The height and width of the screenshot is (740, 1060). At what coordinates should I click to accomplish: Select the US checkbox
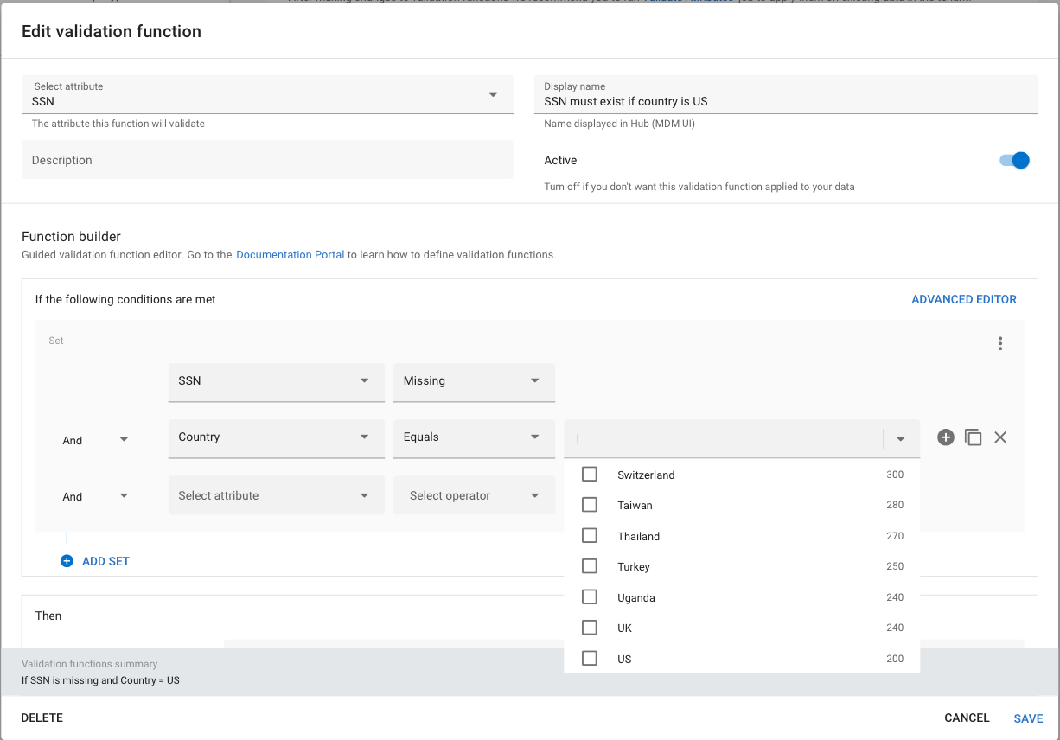coord(590,659)
